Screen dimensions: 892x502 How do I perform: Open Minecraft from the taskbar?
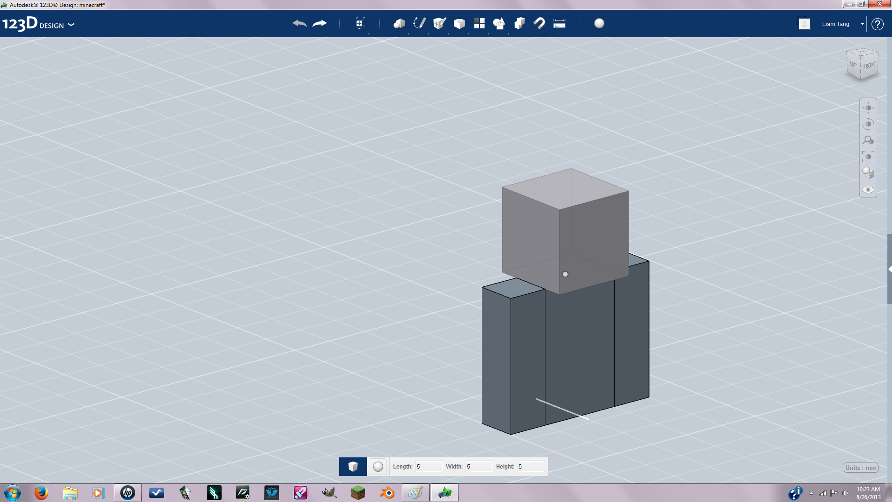pos(358,493)
